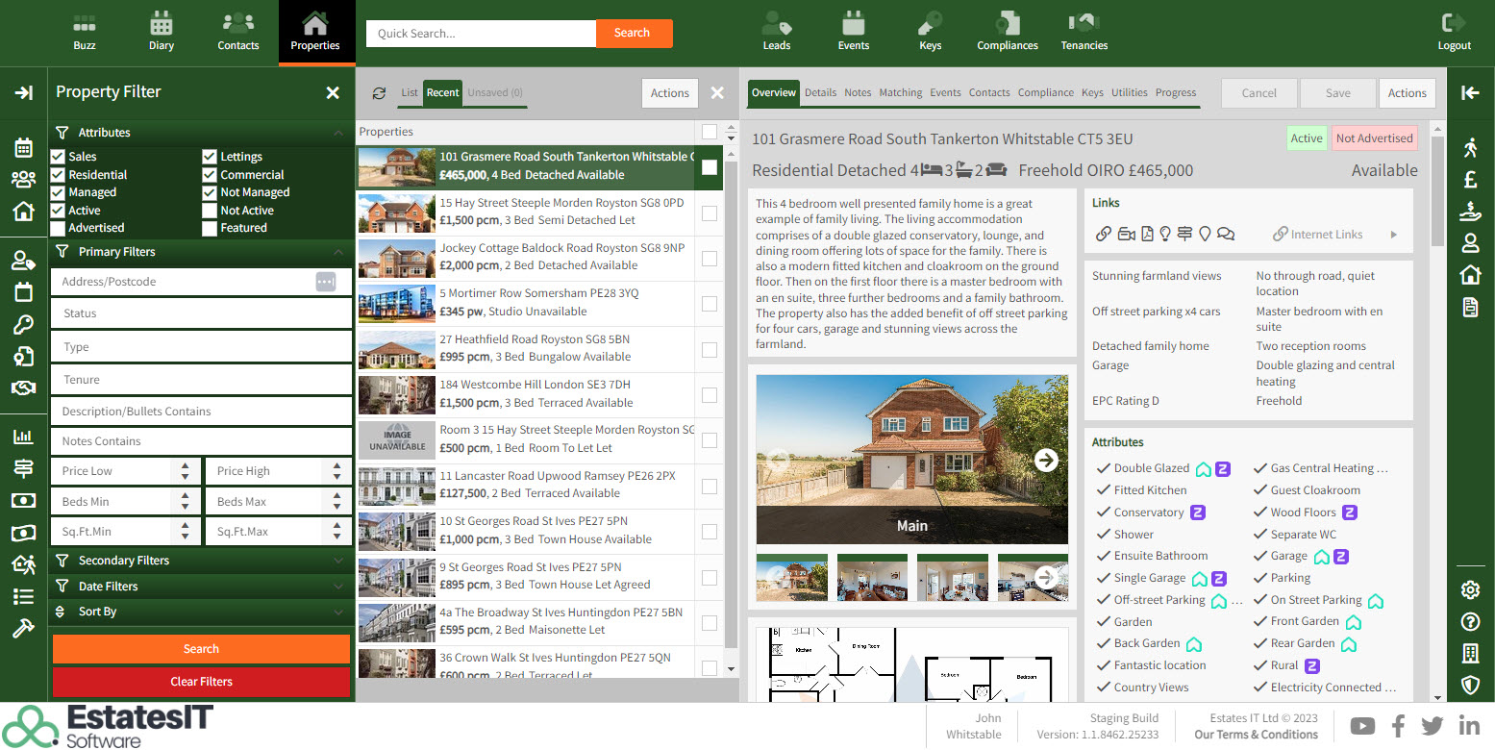Open the Keys section
This screenshot has width=1495, height=750.
click(931, 32)
